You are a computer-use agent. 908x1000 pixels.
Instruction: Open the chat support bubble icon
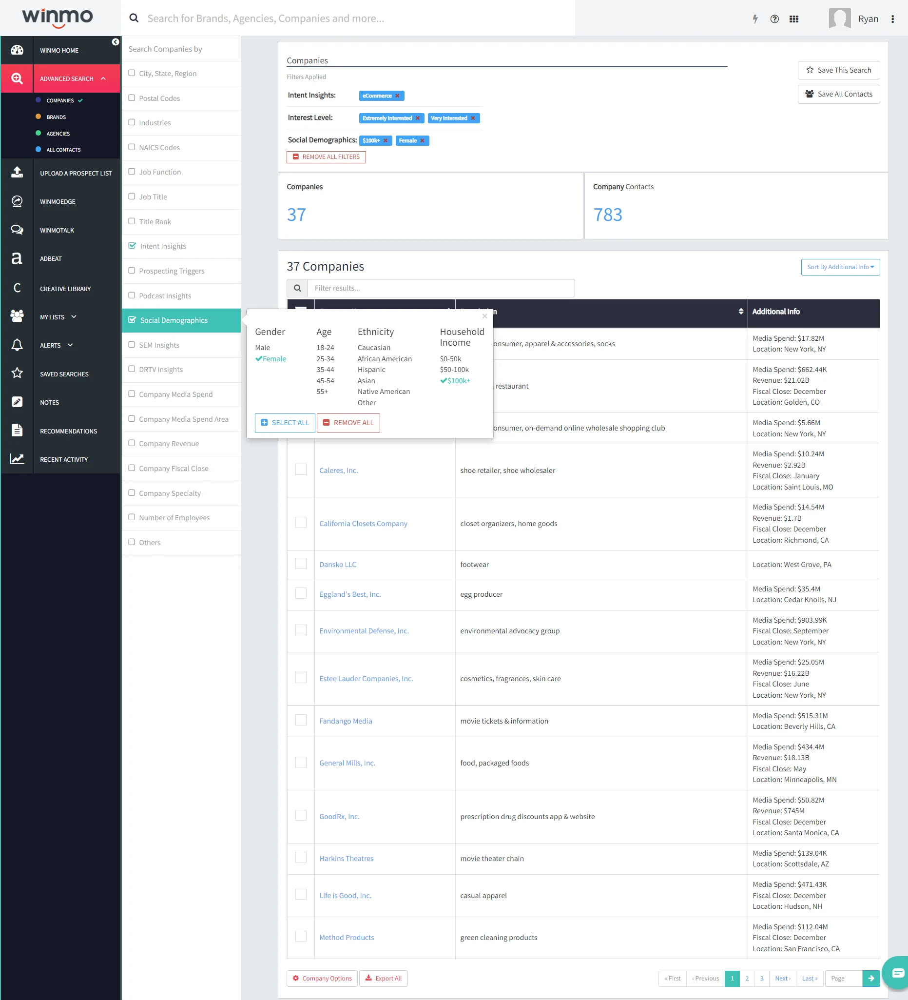[898, 973]
